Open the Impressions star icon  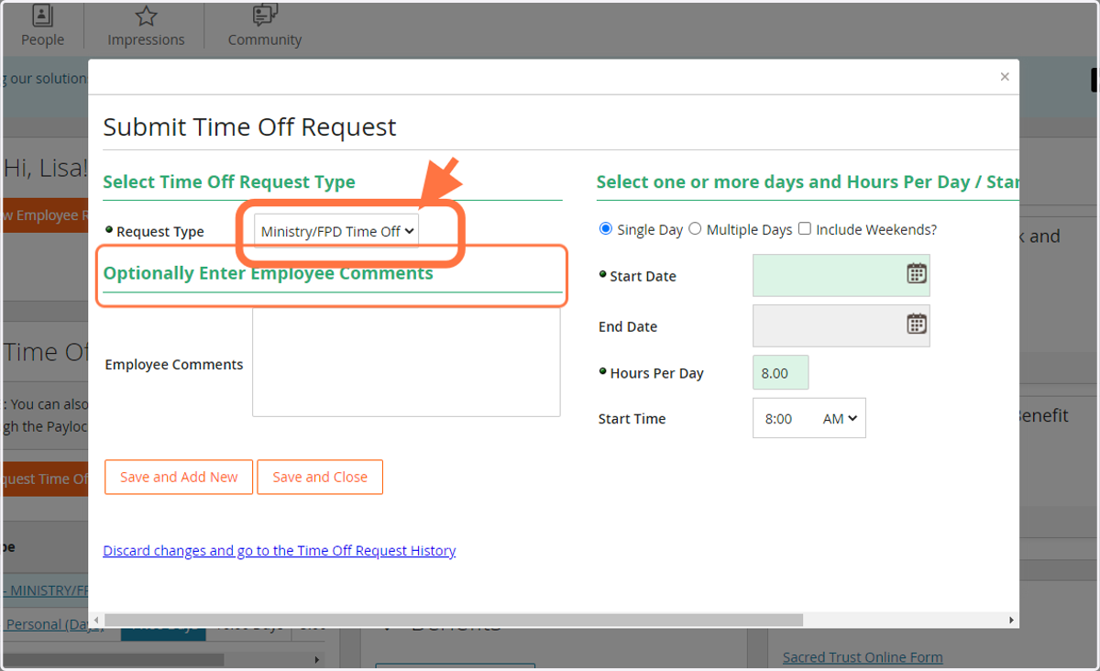146,16
